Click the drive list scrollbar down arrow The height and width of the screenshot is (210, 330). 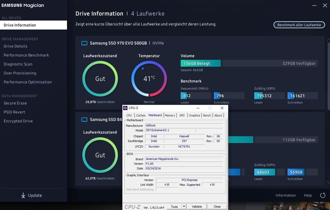[328, 182]
